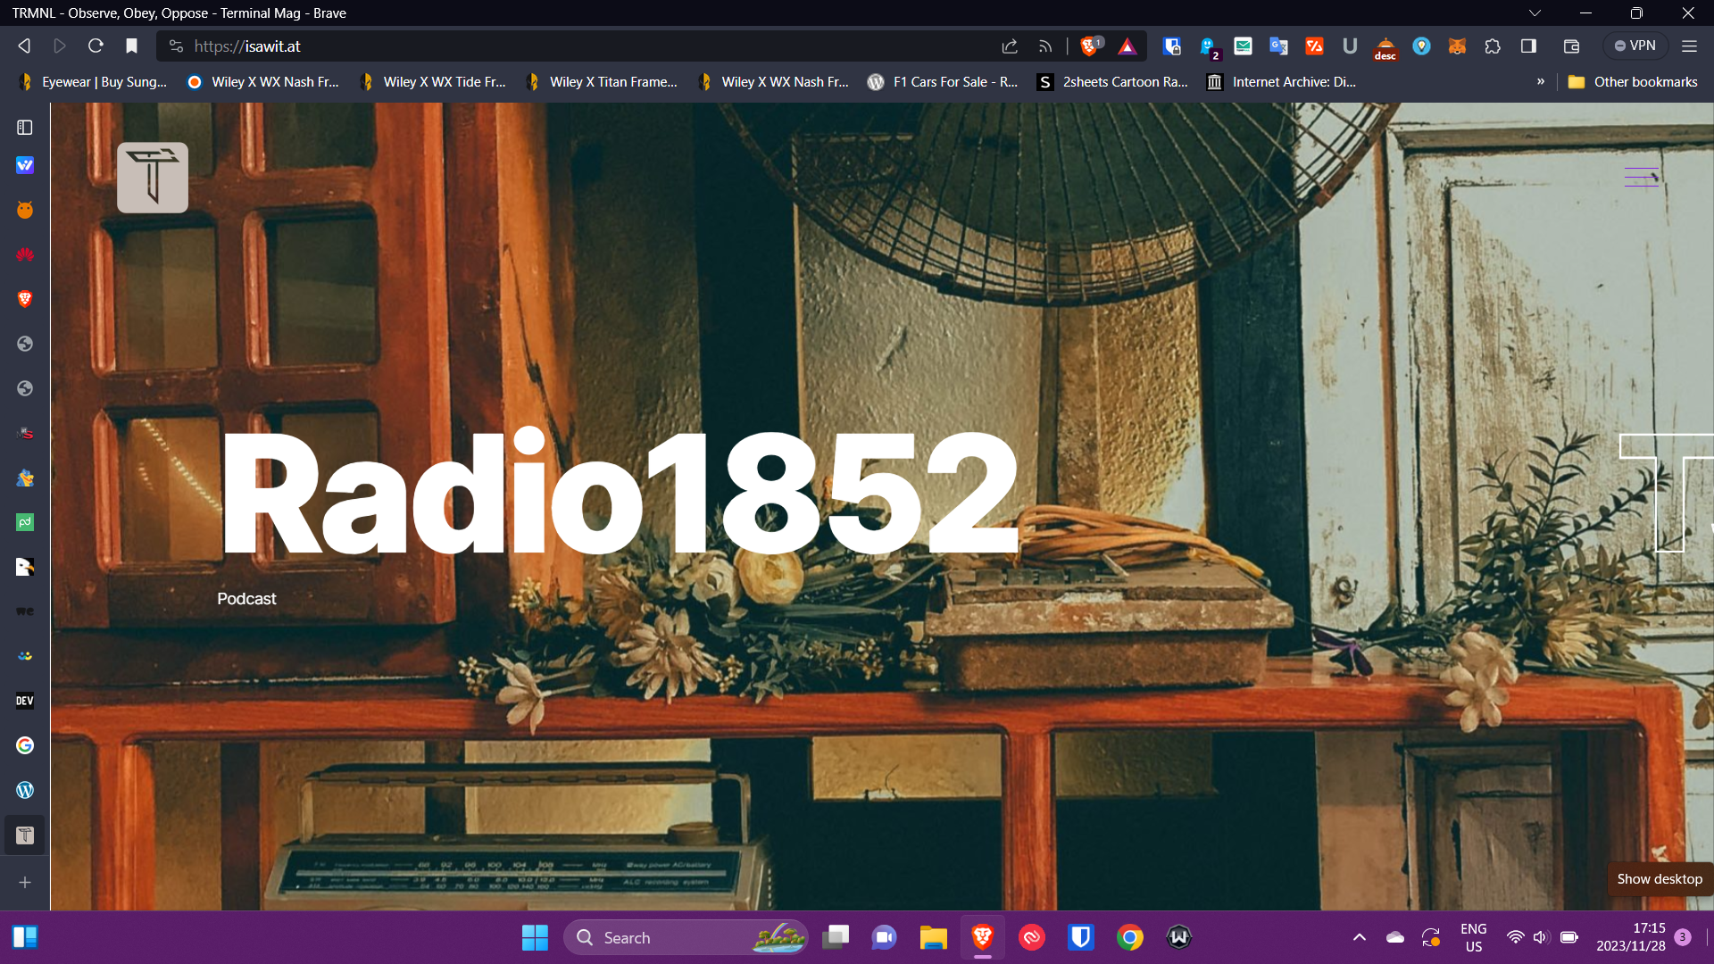Open the Brave Wallet icon
Image resolution: width=1714 pixels, height=964 pixels.
tap(1571, 46)
